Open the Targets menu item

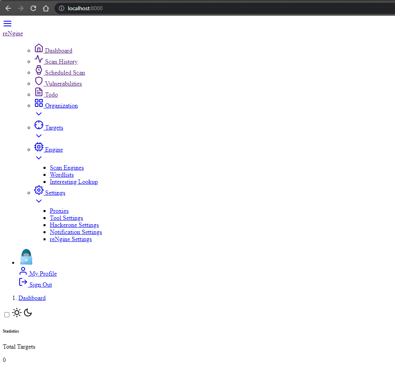point(54,128)
